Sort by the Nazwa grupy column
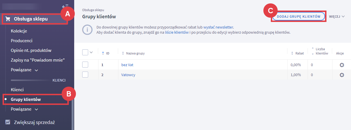This screenshot has width=351, height=130. [x=132, y=53]
